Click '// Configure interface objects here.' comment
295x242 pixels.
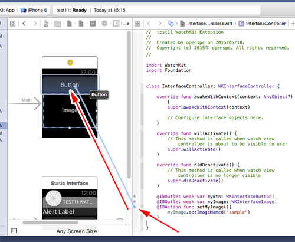[215, 117]
